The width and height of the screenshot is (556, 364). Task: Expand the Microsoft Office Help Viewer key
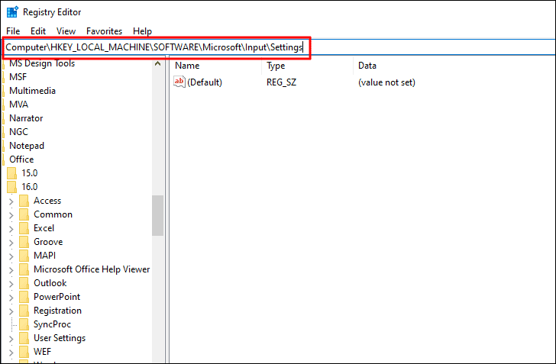[11, 270]
